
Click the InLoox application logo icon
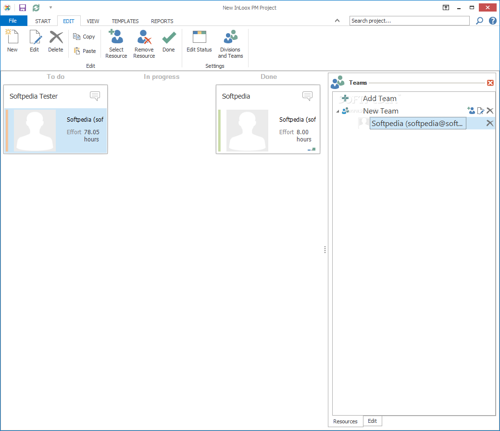click(x=7, y=8)
